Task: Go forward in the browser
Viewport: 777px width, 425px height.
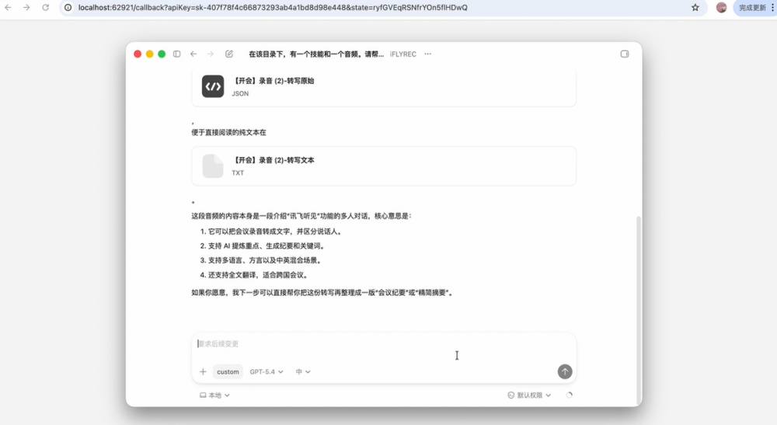Action: pos(26,8)
